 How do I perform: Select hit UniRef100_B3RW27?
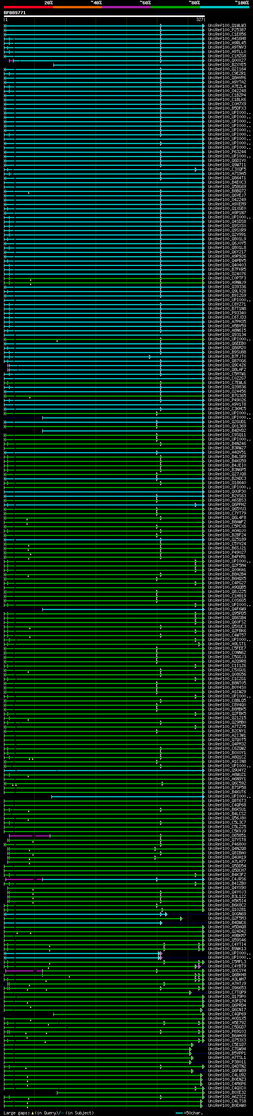coord(227,448)
